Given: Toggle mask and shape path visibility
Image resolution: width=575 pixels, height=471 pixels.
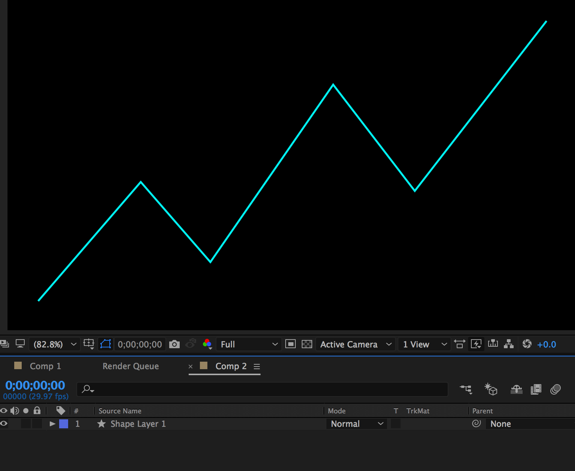Looking at the screenshot, I should (106, 344).
